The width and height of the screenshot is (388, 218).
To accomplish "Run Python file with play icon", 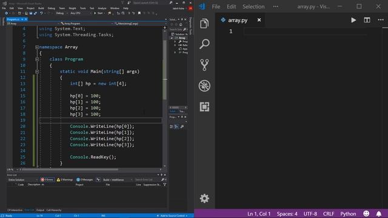I will [353, 20].
